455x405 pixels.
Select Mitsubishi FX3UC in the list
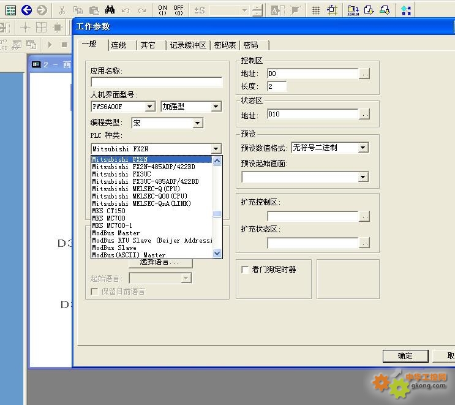coord(151,174)
